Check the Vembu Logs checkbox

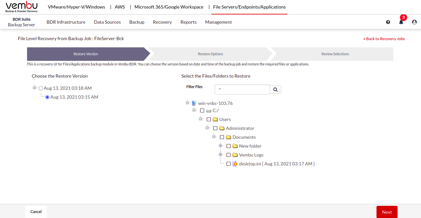228,155
